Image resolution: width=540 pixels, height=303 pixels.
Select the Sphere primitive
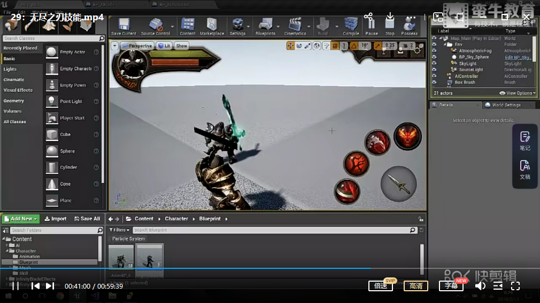72,151
